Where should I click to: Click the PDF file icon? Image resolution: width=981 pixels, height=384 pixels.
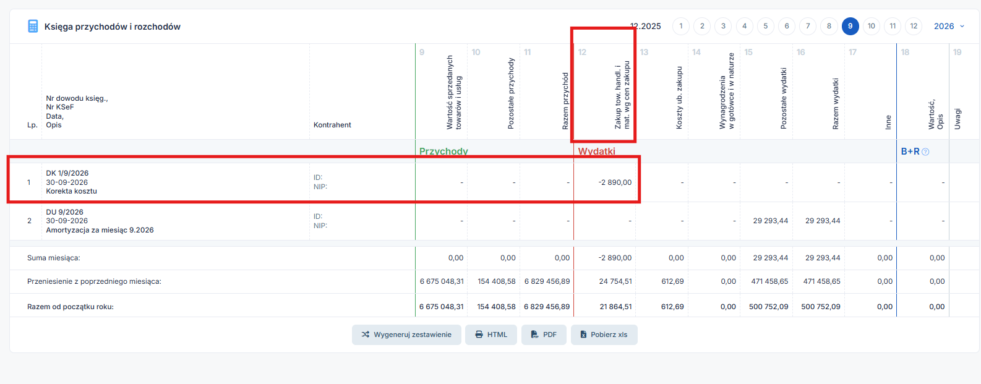(x=534, y=335)
